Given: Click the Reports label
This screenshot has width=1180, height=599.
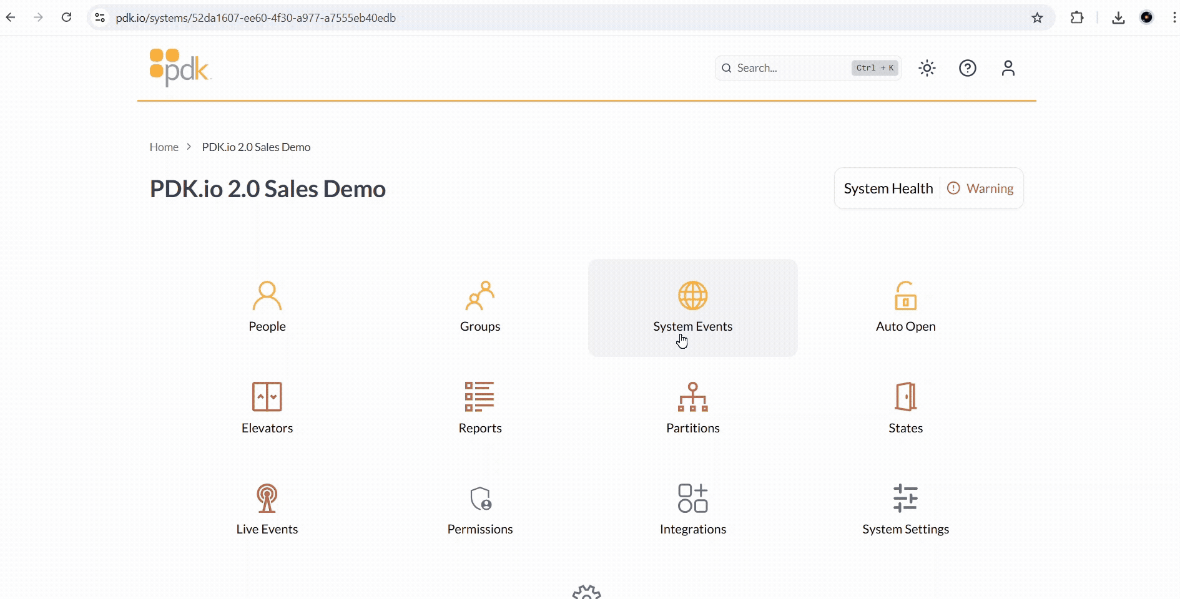Looking at the screenshot, I should [480, 428].
